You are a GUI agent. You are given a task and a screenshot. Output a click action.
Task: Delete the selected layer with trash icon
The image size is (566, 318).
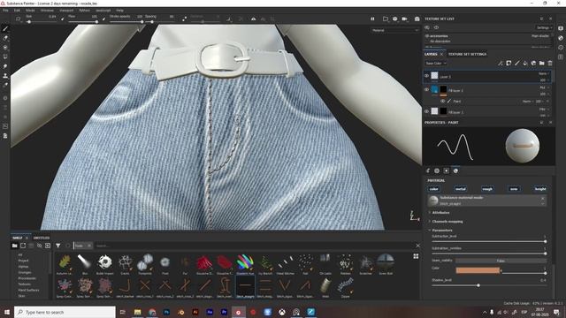pos(550,63)
